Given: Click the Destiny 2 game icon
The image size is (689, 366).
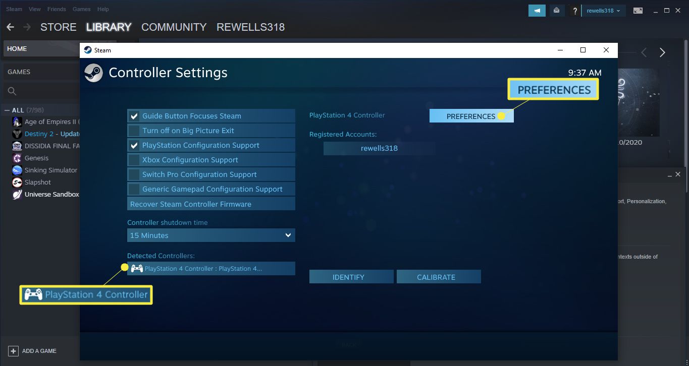Looking at the screenshot, I should click(17, 134).
